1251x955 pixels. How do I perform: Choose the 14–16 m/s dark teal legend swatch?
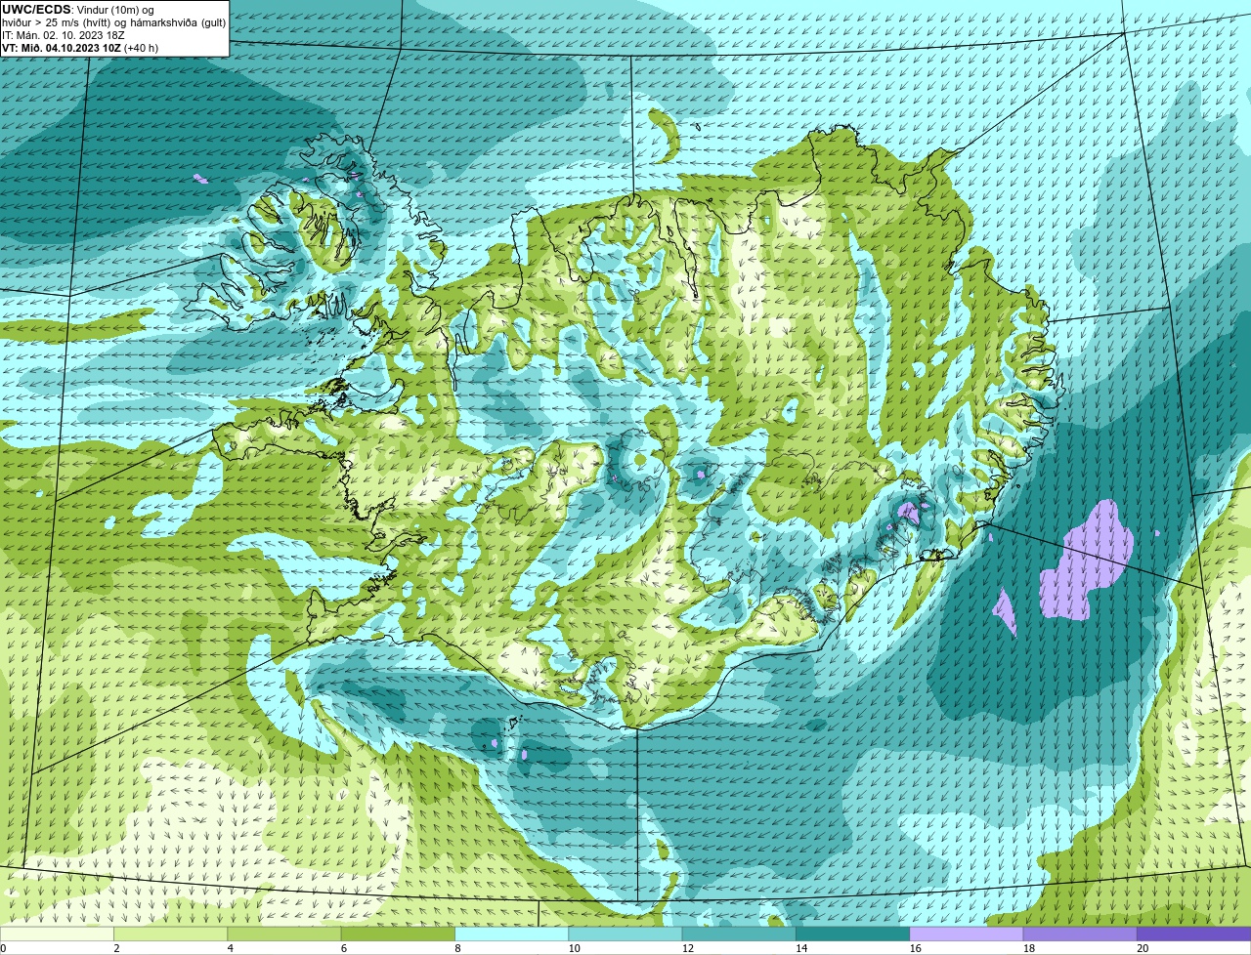pyautogui.click(x=852, y=934)
